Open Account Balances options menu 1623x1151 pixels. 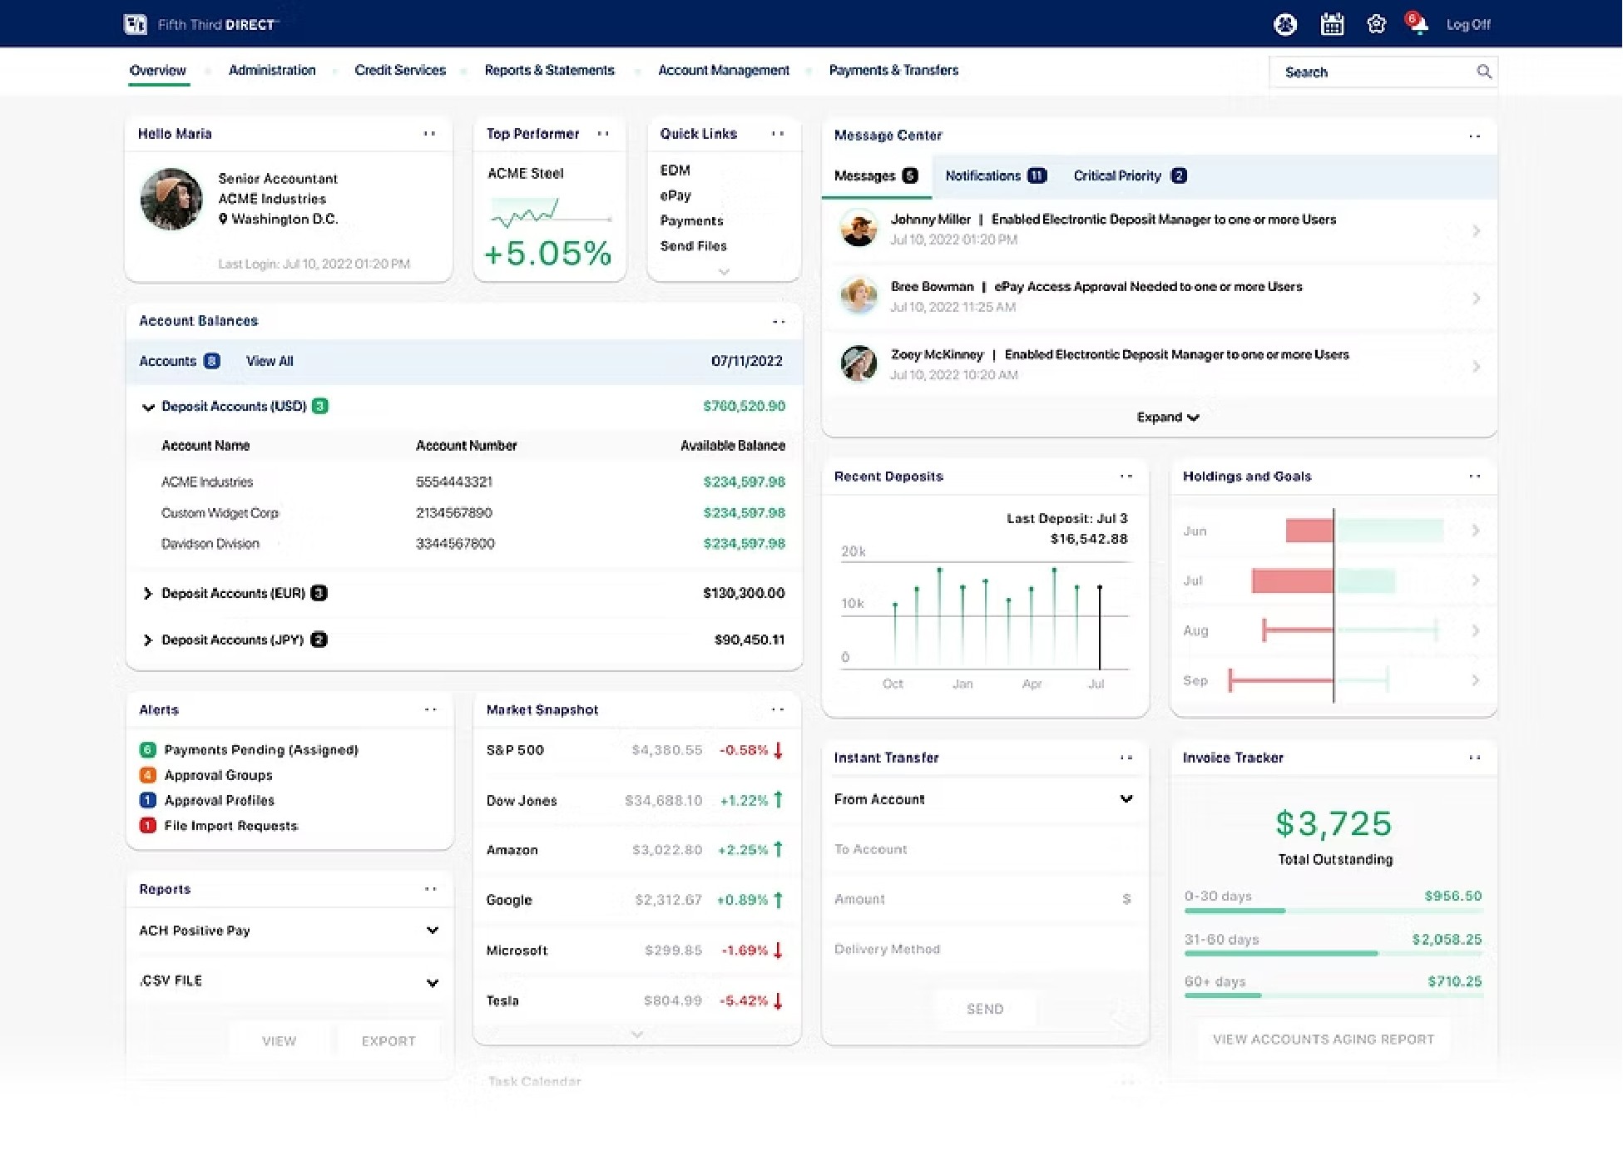[779, 322]
